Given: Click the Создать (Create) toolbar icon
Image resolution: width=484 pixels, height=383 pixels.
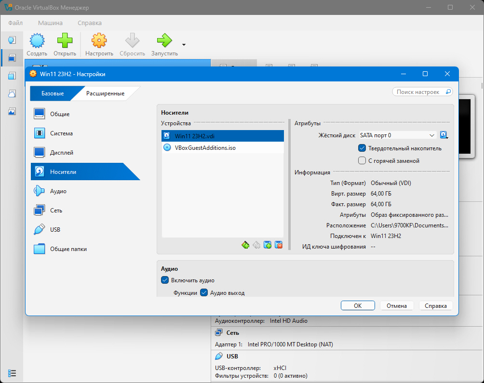Looking at the screenshot, I should [37, 40].
